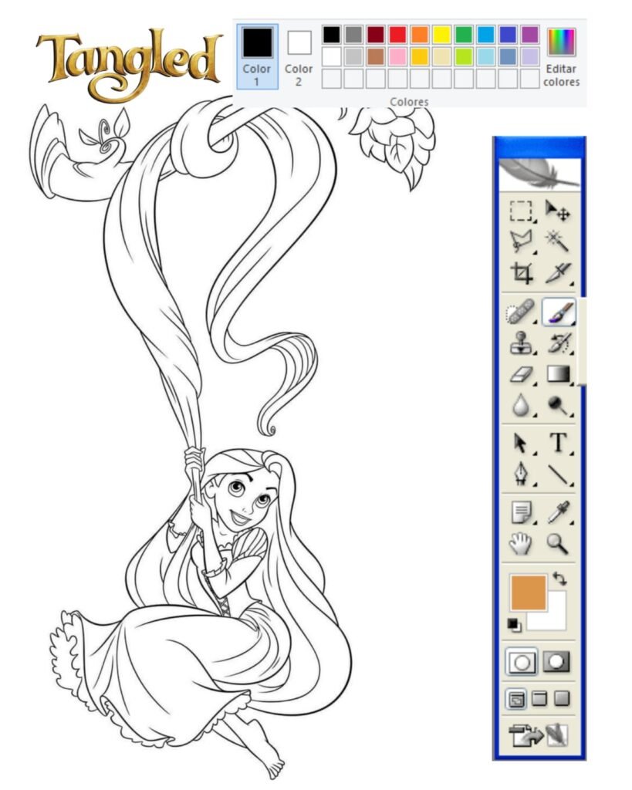The height and width of the screenshot is (790, 632).
Task: Activate the Crop tool
Action: [x=522, y=272]
